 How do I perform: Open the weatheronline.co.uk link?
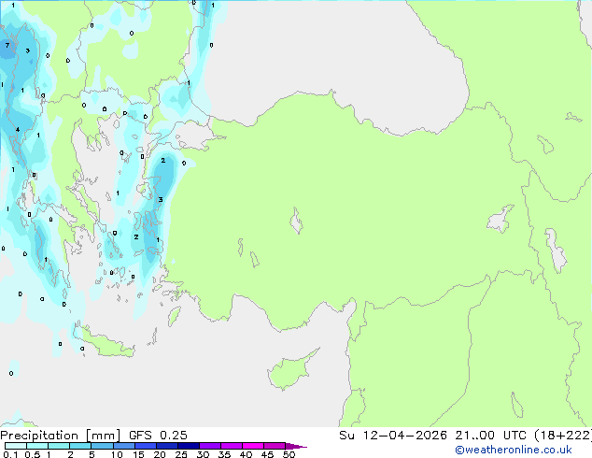point(513,450)
